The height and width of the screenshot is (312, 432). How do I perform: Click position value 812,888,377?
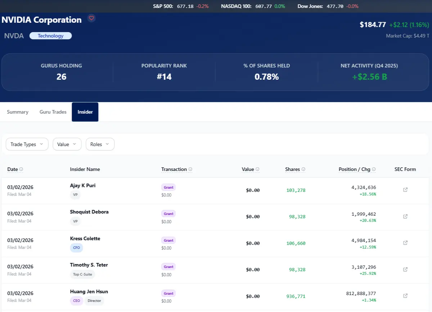pyautogui.click(x=361, y=293)
